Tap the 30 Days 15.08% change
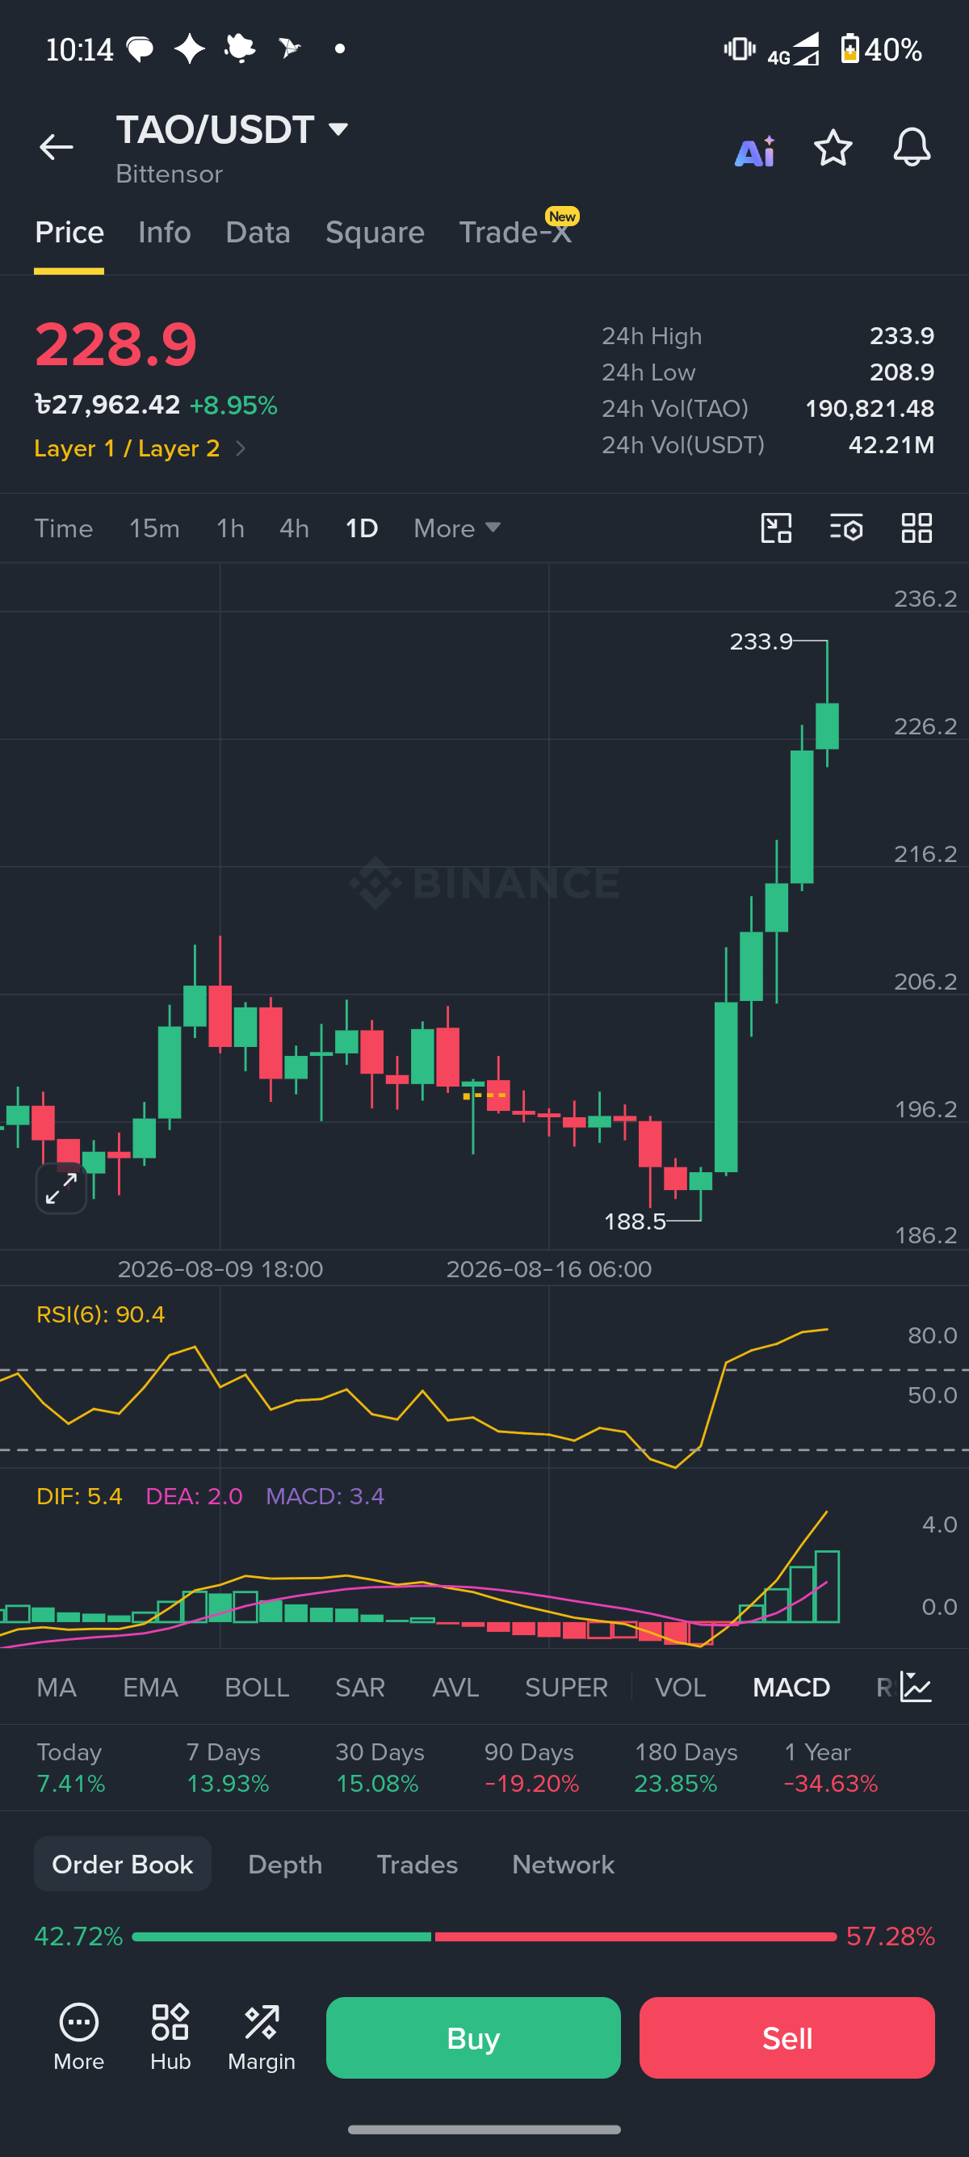 tap(380, 1768)
